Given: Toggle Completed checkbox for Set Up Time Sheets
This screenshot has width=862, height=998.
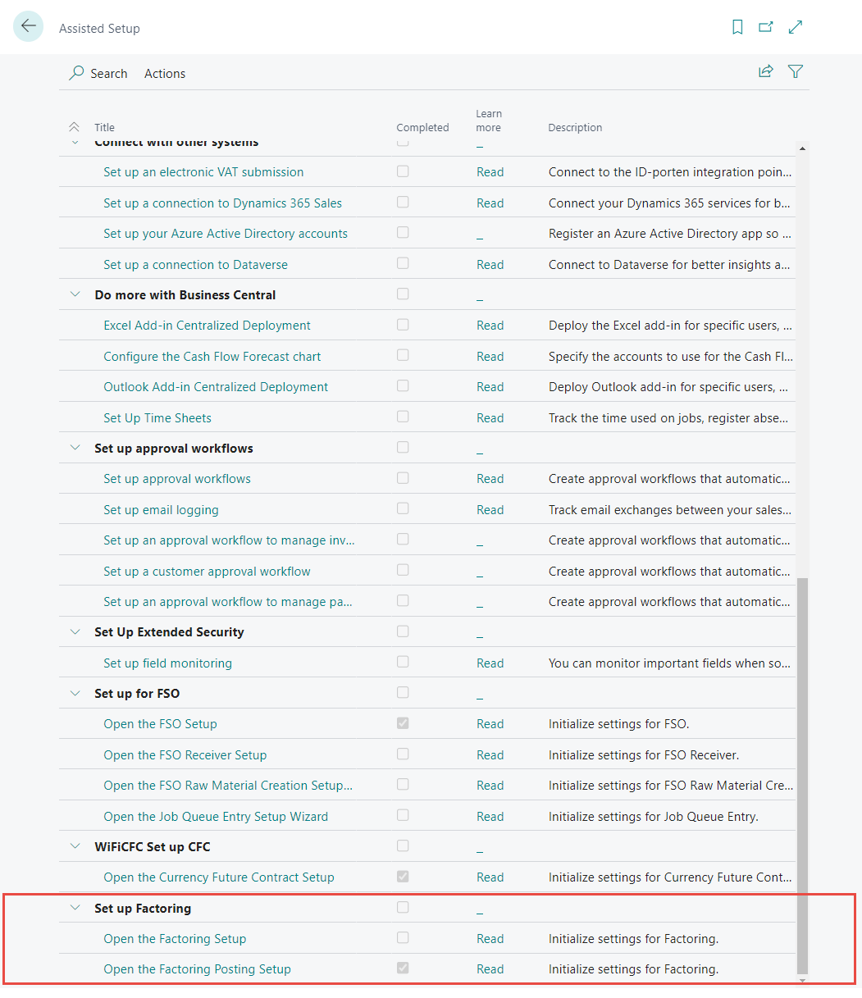Looking at the screenshot, I should tap(403, 417).
